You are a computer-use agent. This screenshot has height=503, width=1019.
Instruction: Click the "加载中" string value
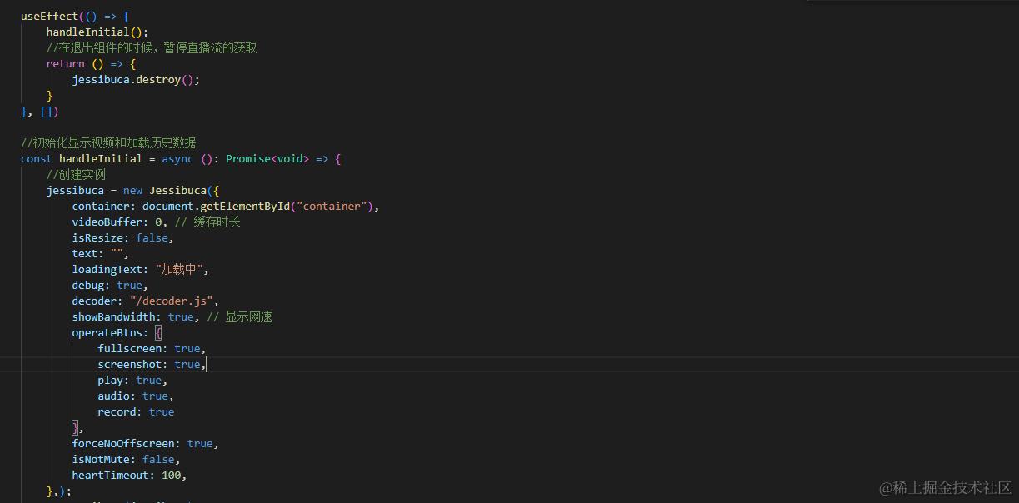pos(180,269)
